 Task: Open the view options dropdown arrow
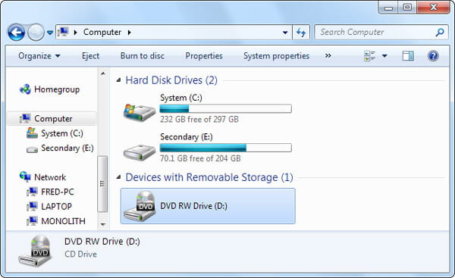click(x=384, y=55)
